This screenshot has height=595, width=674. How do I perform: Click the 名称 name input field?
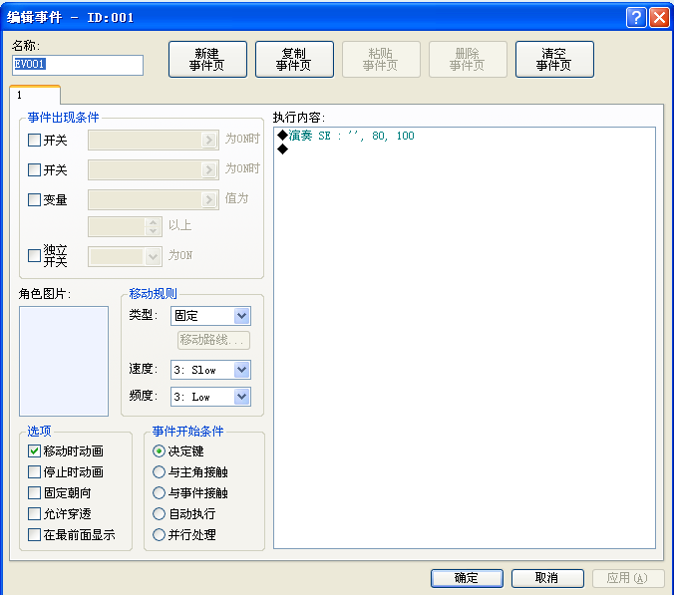click(78, 65)
